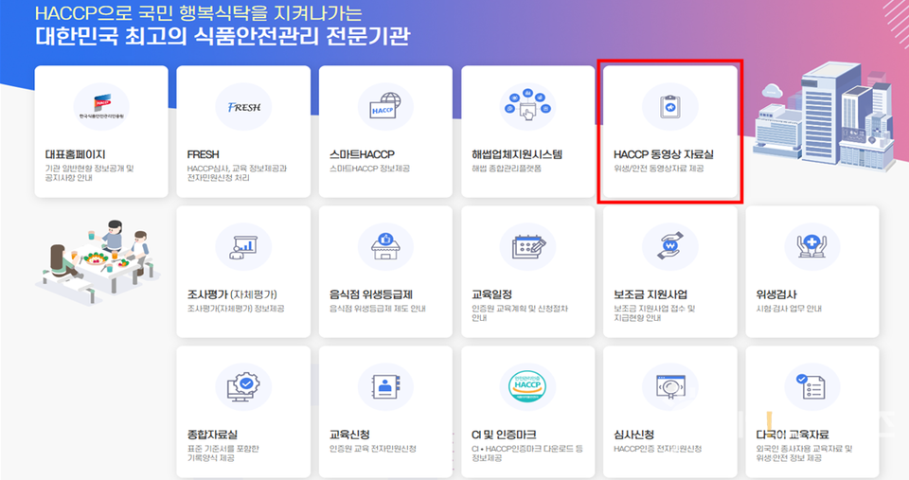Screen dimensions: 909x480
Task: Open the CI 및 인증마크 title
Action: click(x=504, y=435)
